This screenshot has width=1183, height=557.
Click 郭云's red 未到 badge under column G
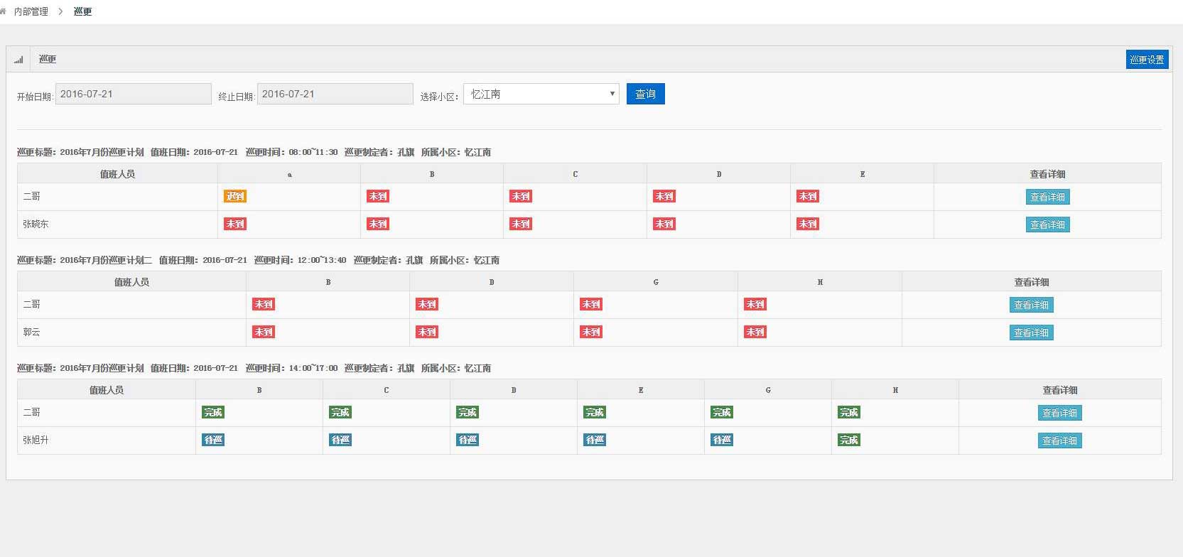coord(591,332)
